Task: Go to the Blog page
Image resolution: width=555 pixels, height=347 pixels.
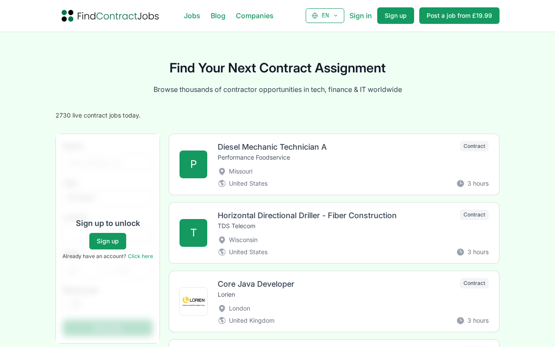Action: 218,16
